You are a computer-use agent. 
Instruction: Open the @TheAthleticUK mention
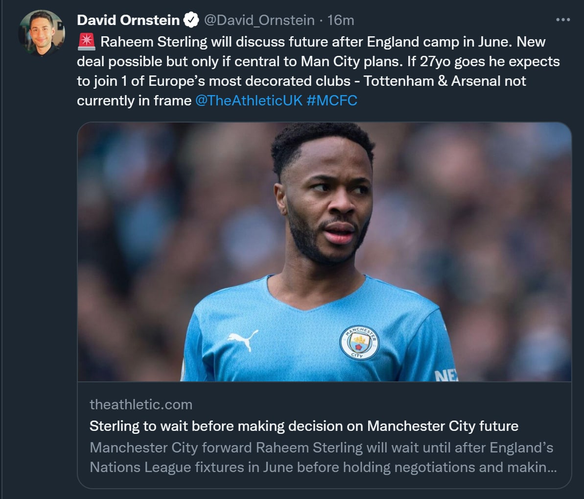pos(248,100)
